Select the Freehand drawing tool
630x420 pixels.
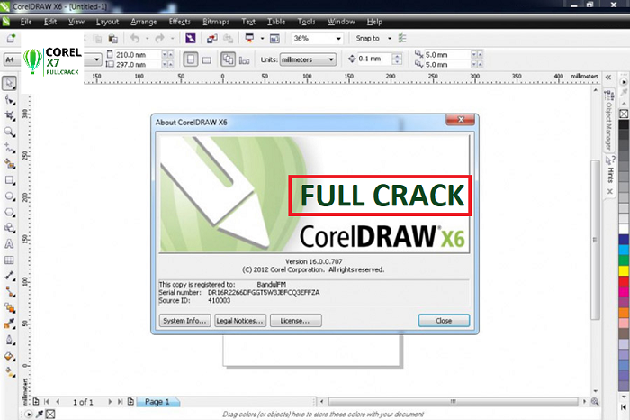click(x=10, y=148)
